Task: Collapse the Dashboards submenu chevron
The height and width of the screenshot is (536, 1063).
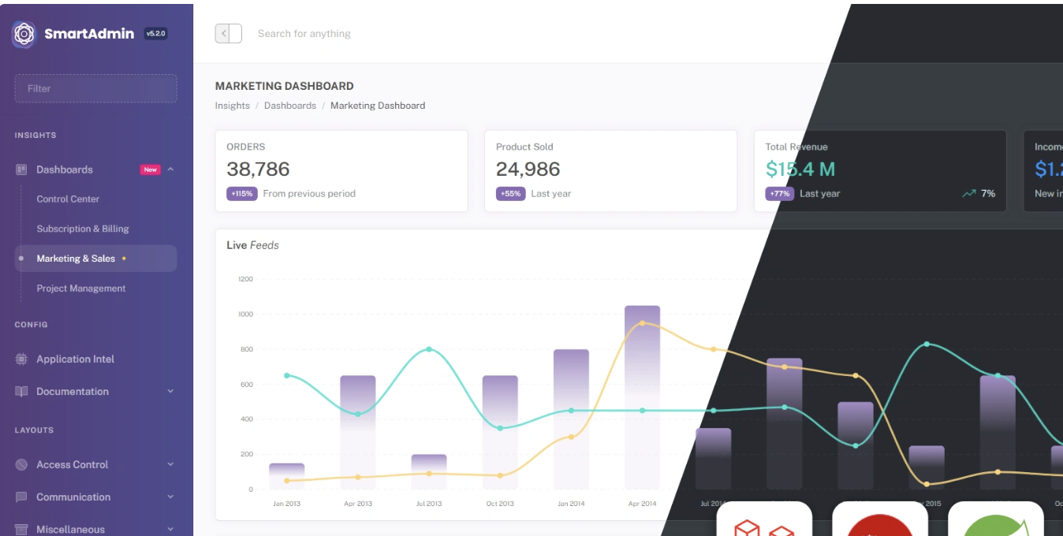Action: tap(170, 169)
